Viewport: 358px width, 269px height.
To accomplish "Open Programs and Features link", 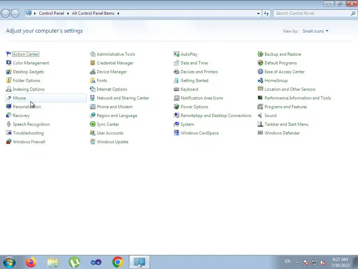I will [286, 107].
